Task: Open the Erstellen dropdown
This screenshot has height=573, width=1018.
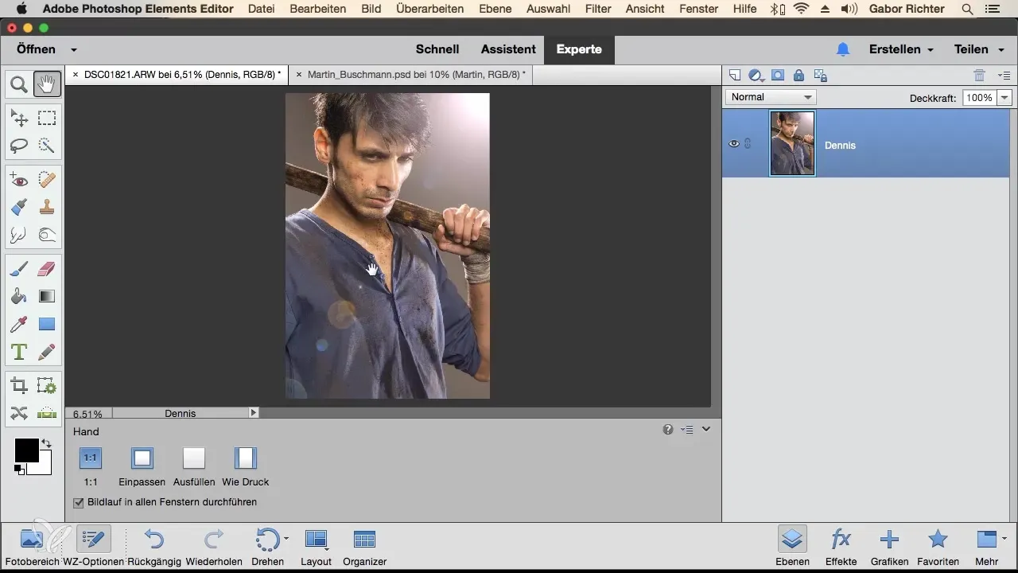Action: 901,49
